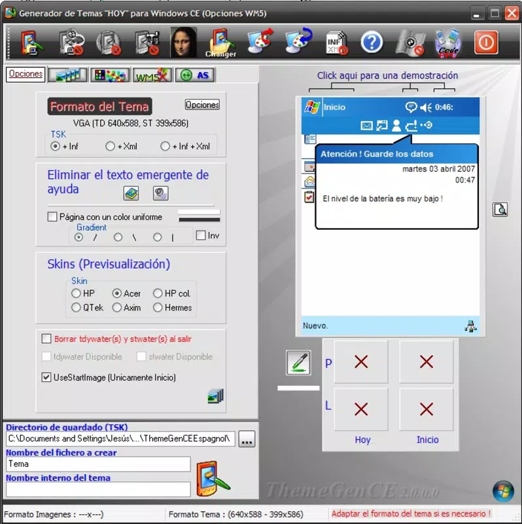
Task: Check Borrar tdywater(s) y stwater(s) al salir
Action: 46,339
